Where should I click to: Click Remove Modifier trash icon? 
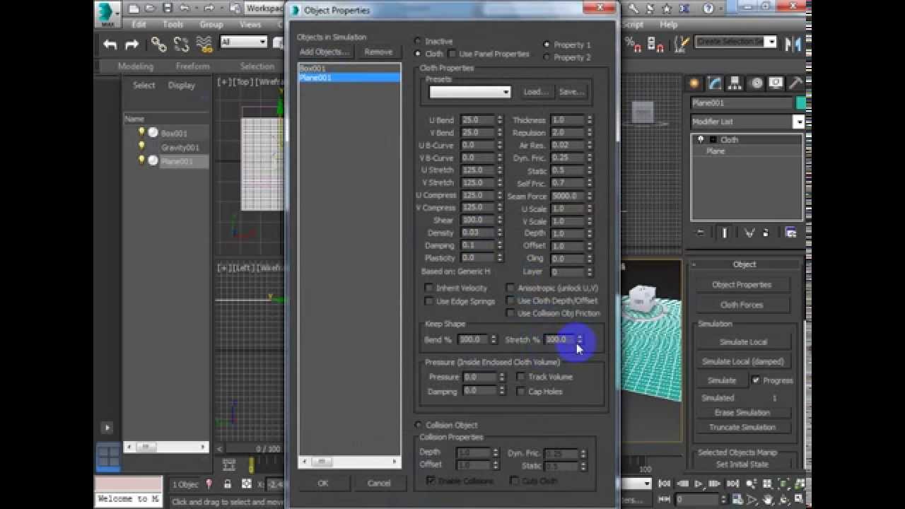[x=767, y=233]
